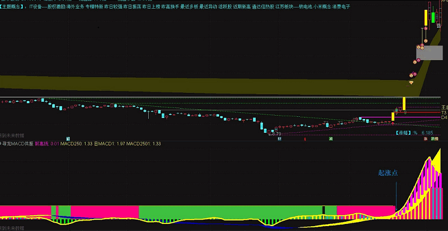Click the MACD2501: 1.33 readout
The height and width of the screenshot is (231, 448).
(x=144, y=144)
